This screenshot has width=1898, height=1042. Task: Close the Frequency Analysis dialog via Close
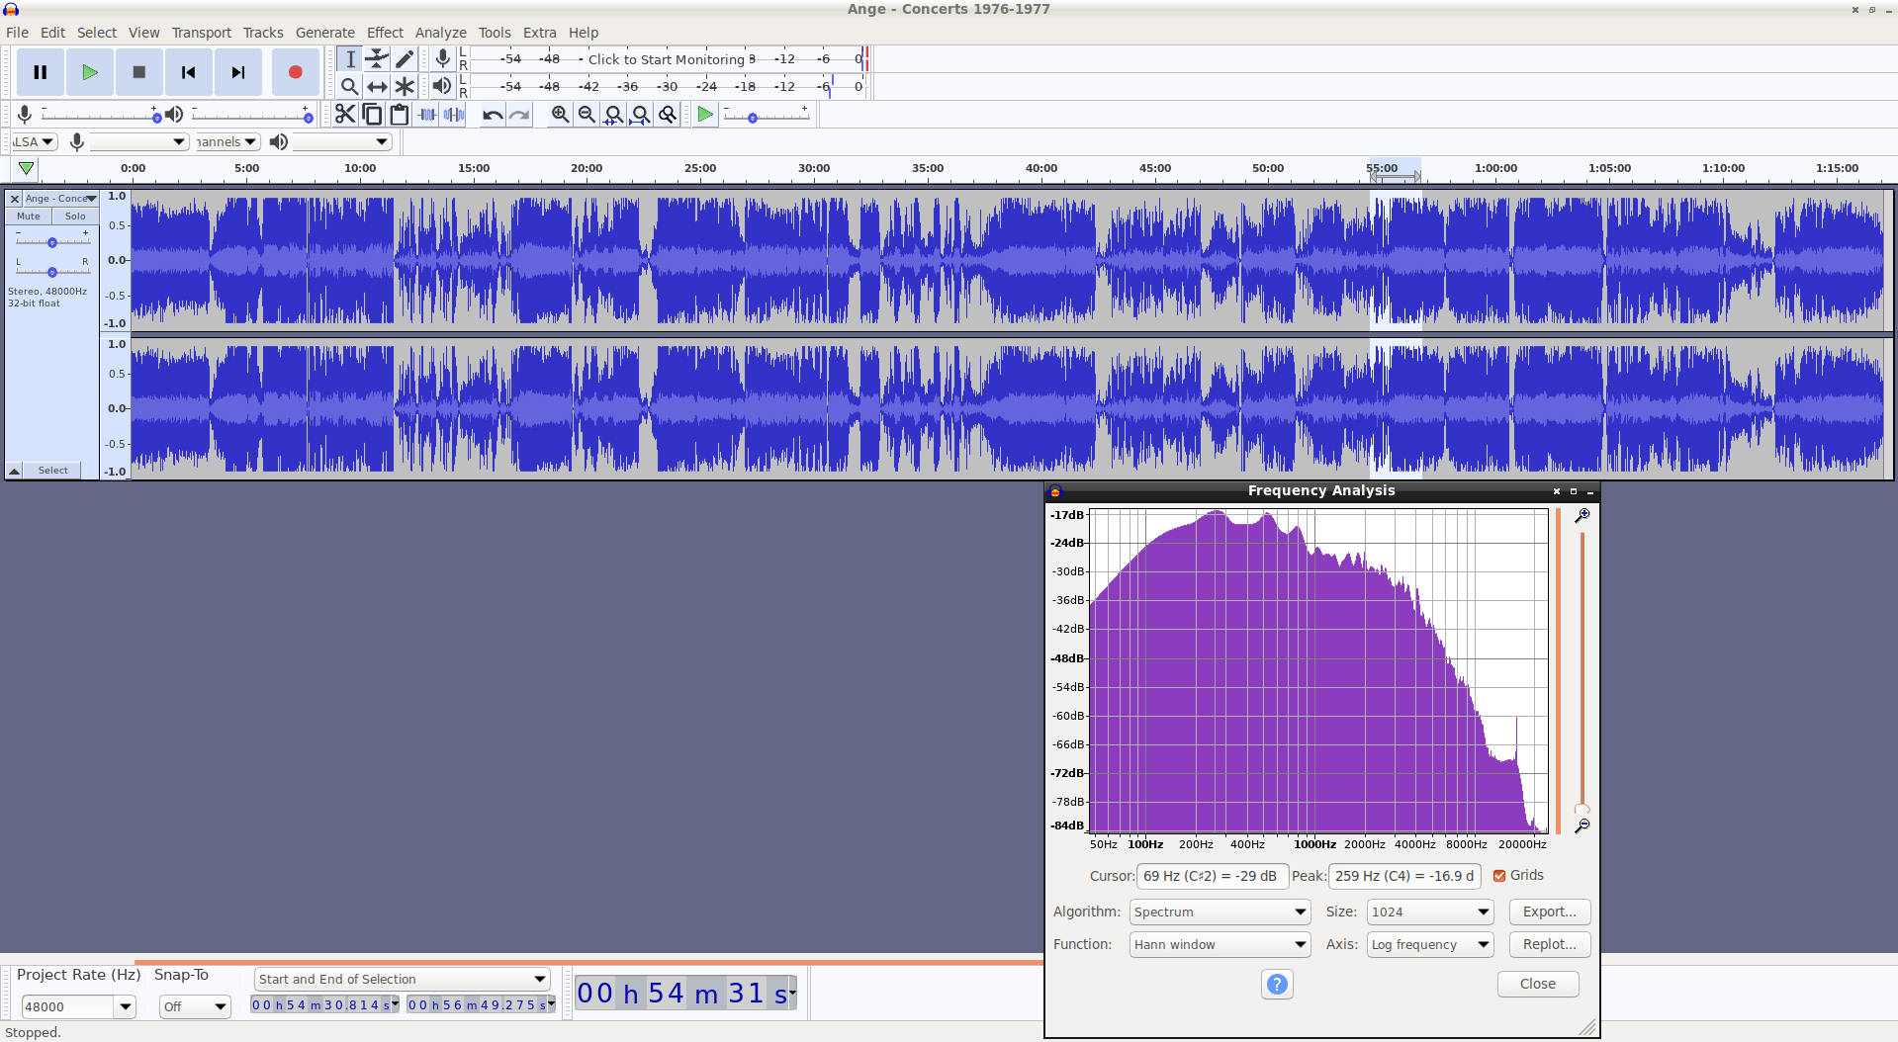pos(1537,985)
